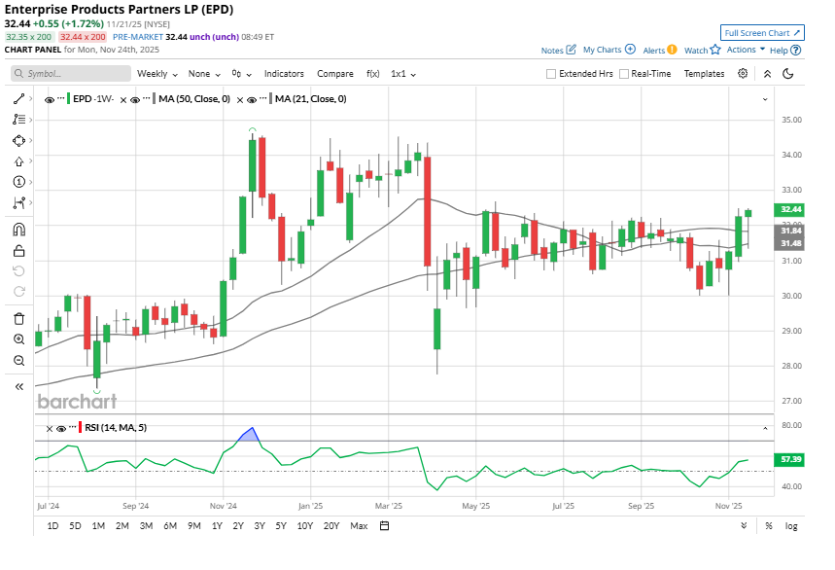Expand trend line tool options arrow

point(30,98)
